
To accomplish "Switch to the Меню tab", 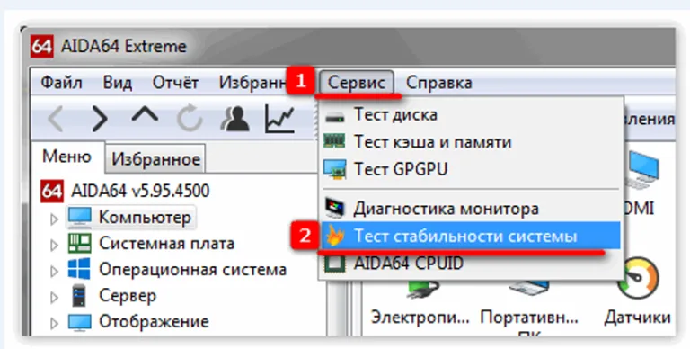I will pos(66,157).
